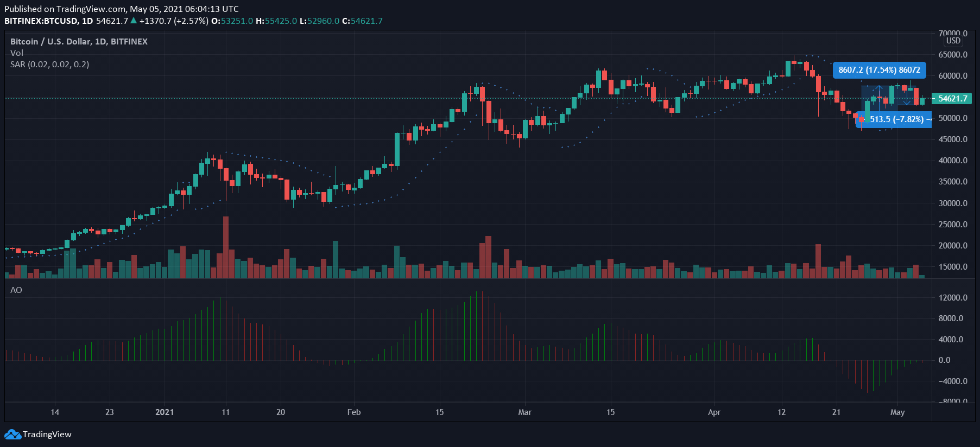Click the 'Apr' label on the time axis

(x=715, y=412)
